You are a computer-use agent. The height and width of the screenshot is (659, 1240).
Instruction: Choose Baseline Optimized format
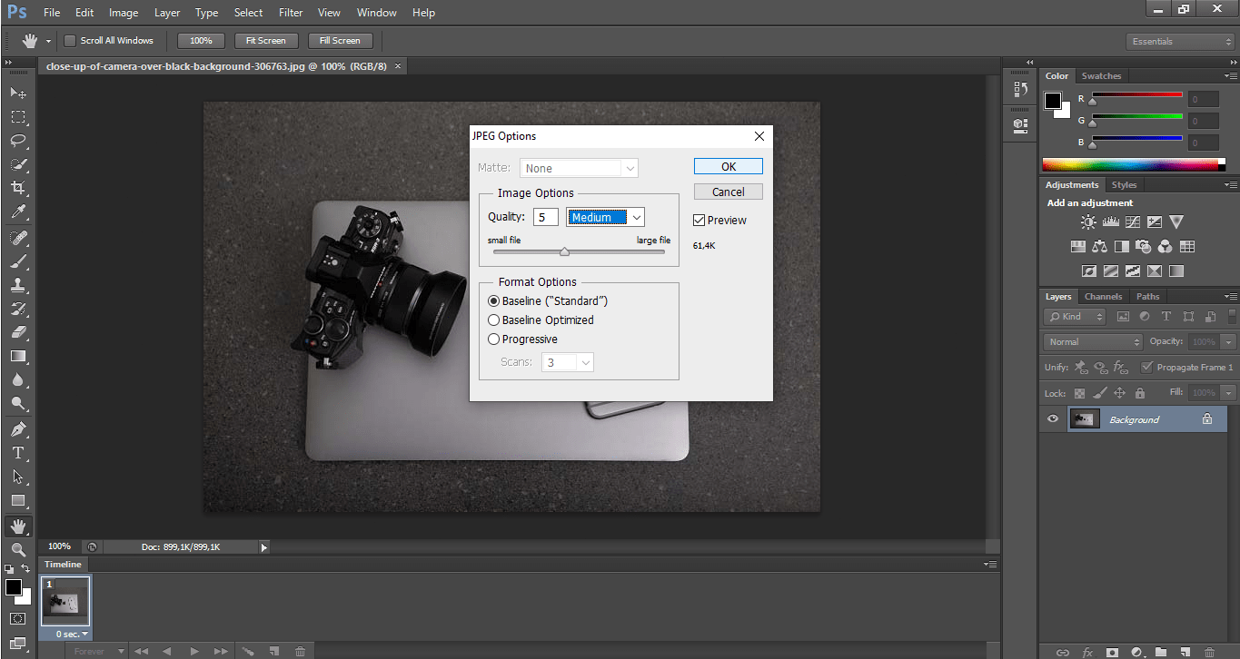pos(493,320)
